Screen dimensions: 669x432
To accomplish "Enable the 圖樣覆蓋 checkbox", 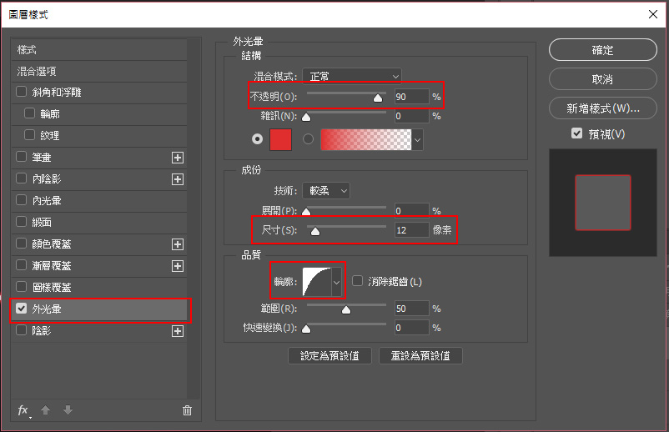I will (22, 287).
